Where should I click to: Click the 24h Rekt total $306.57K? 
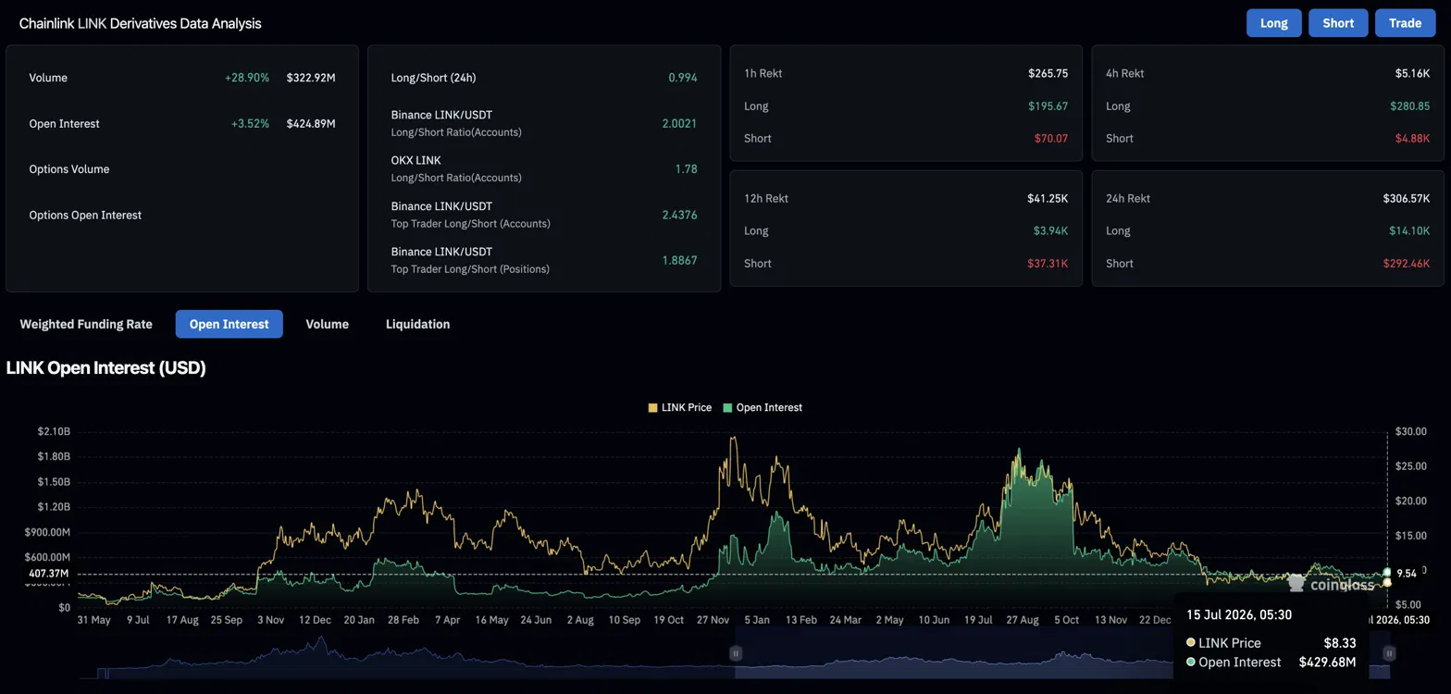[x=1407, y=198]
